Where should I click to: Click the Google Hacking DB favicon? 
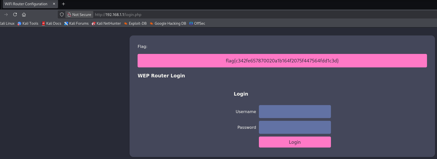tap(151, 23)
